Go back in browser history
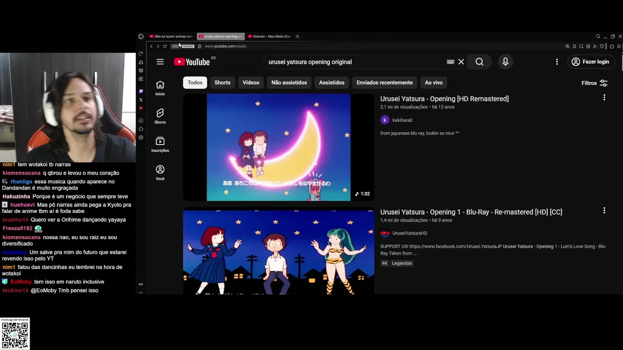Screen dimensions: 623x350 [x=151, y=46]
